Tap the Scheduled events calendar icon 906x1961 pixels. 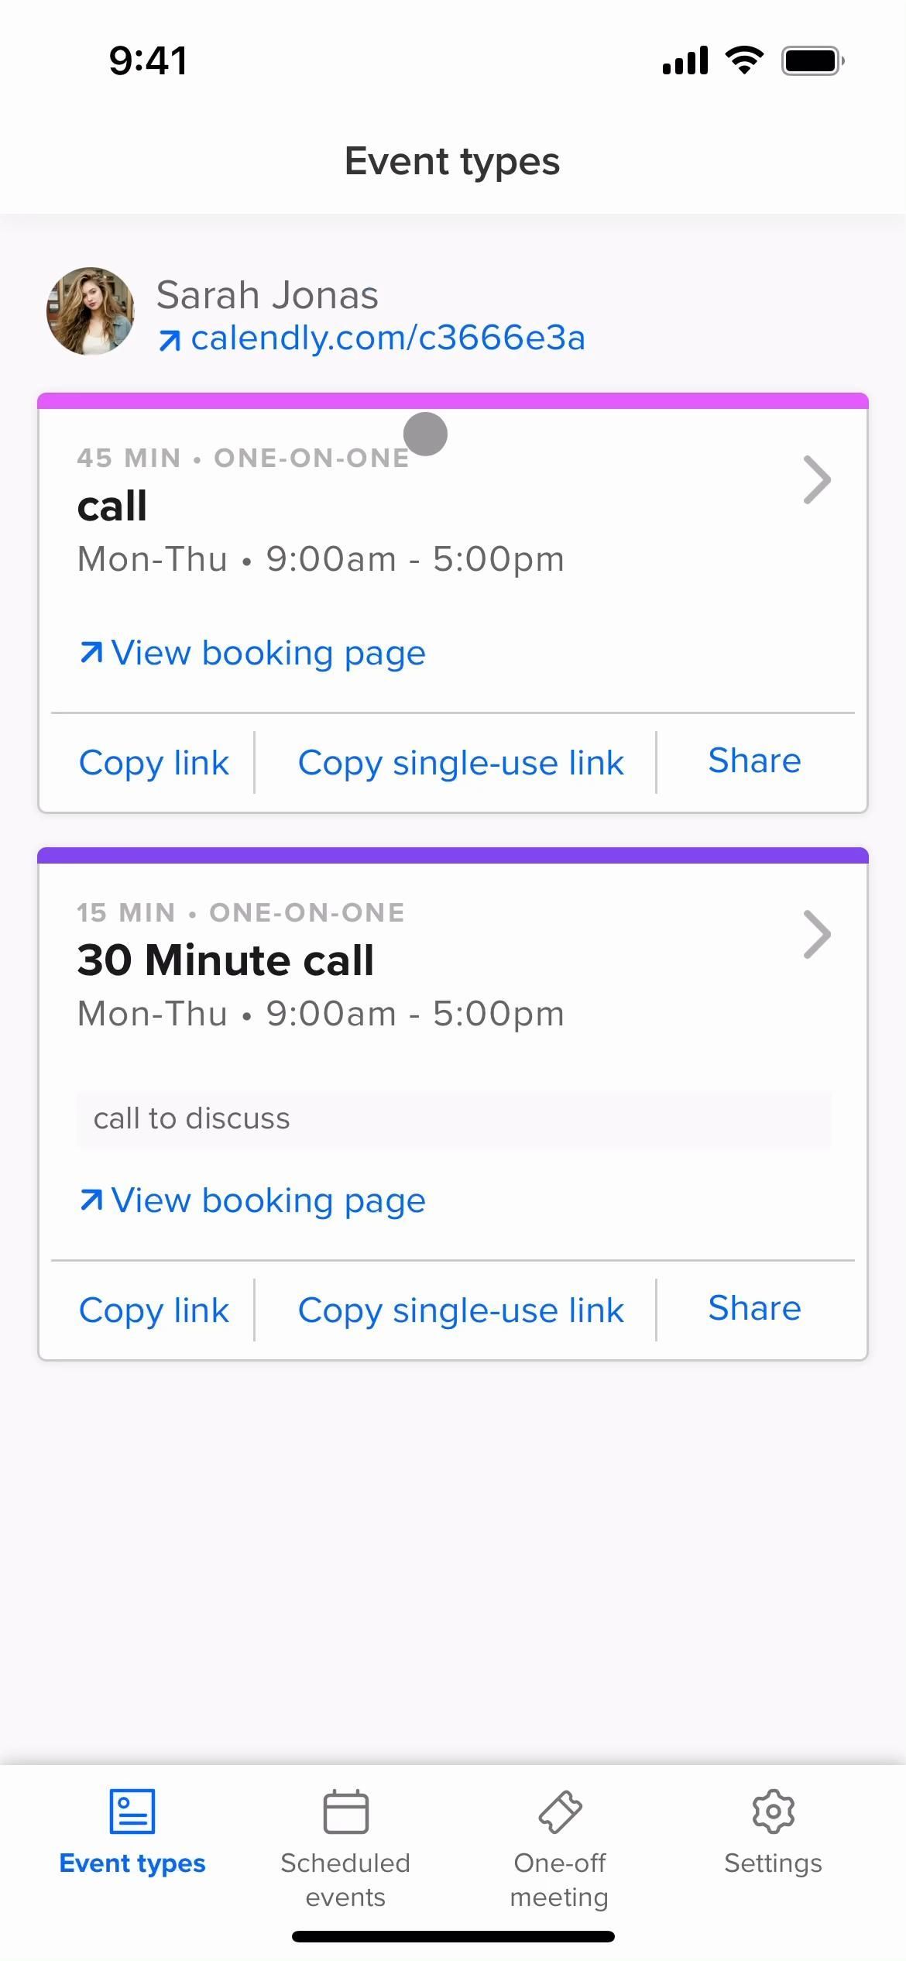(x=345, y=1812)
